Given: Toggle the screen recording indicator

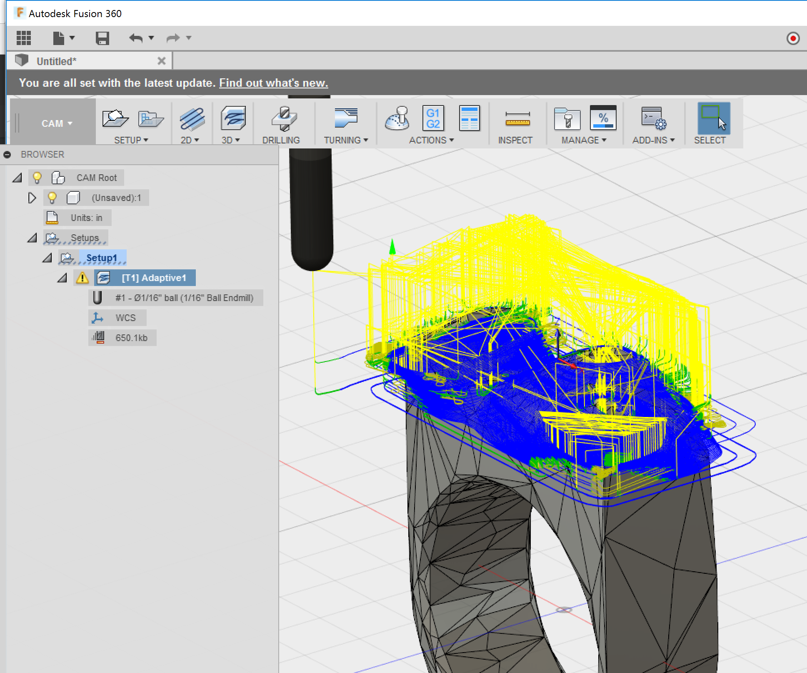Looking at the screenshot, I should [793, 38].
